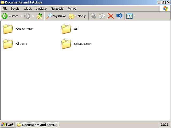Open the forward history dropdown arrow
The width and height of the screenshot is (171, 128).
pos(33,16)
